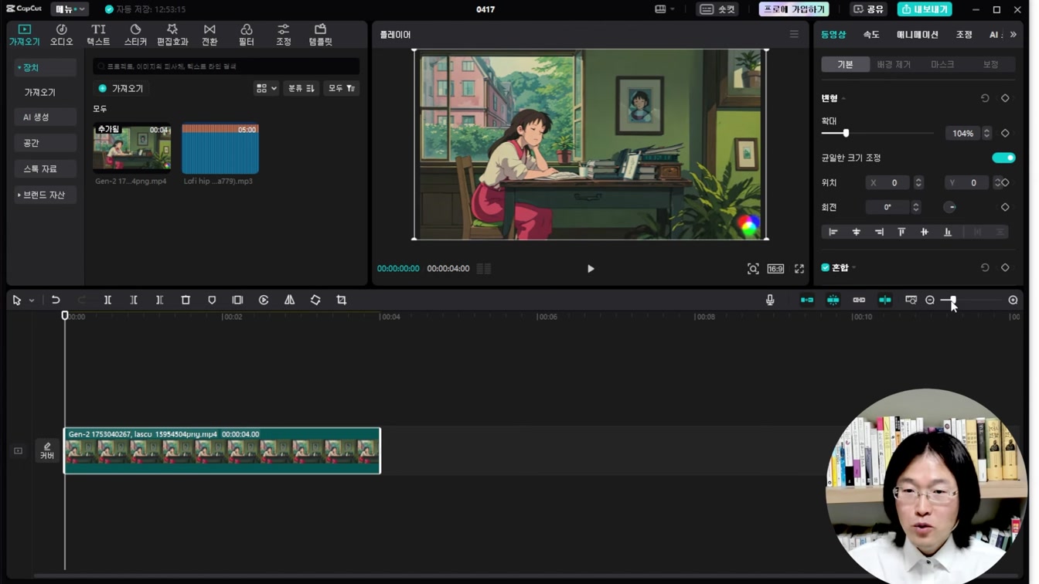Add a marker with the shield icon
Screen dimensions: 1039x584
click(x=212, y=300)
